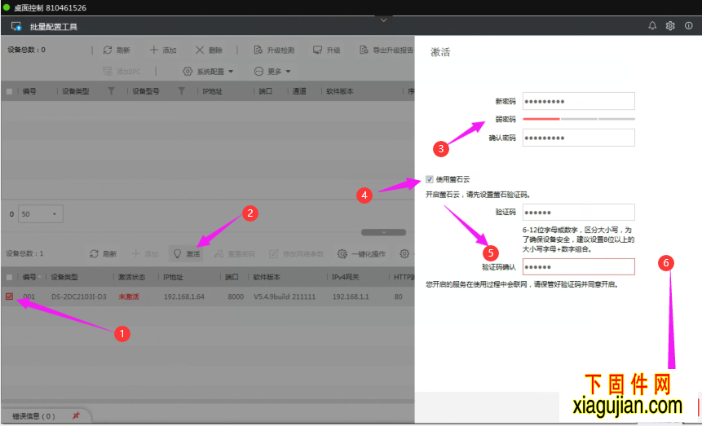Screen dimensions: 702x426
Task: Open the settings gear in title bar
Action: (670, 26)
